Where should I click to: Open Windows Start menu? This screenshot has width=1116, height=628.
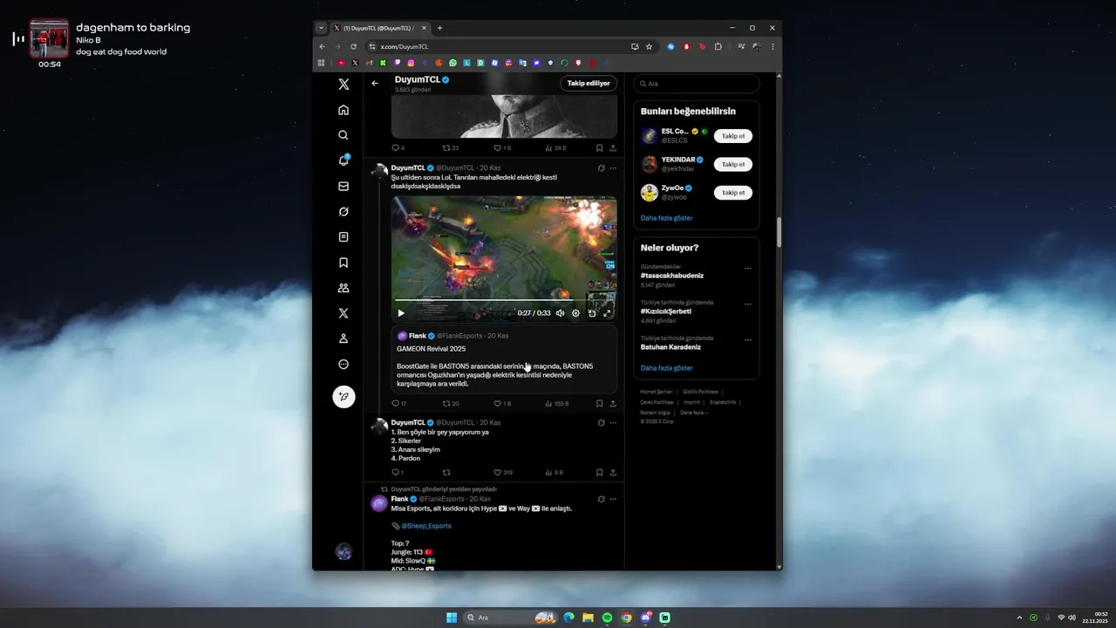pyautogui.click(x=452, y=618)
